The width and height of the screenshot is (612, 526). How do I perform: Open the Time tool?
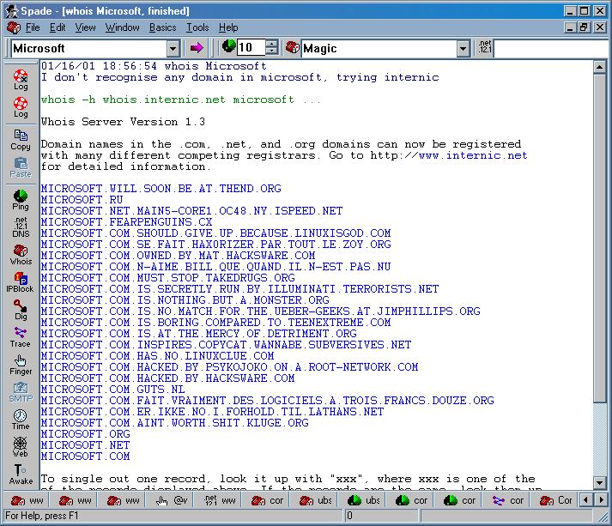[21, 420]
